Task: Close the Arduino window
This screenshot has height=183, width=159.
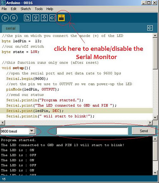Action: click(155, 3)
